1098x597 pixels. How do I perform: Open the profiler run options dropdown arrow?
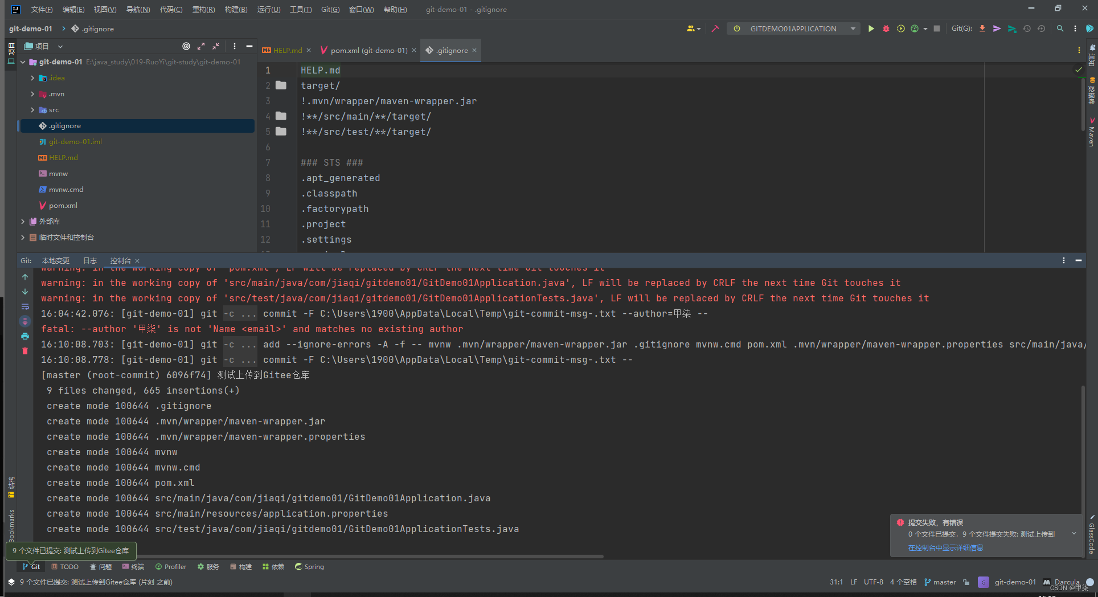click(925, 28)
